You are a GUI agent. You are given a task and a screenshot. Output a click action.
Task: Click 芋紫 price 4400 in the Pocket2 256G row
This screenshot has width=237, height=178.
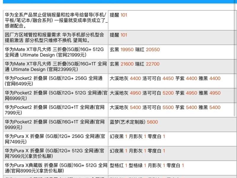click(x=191, y=78)
